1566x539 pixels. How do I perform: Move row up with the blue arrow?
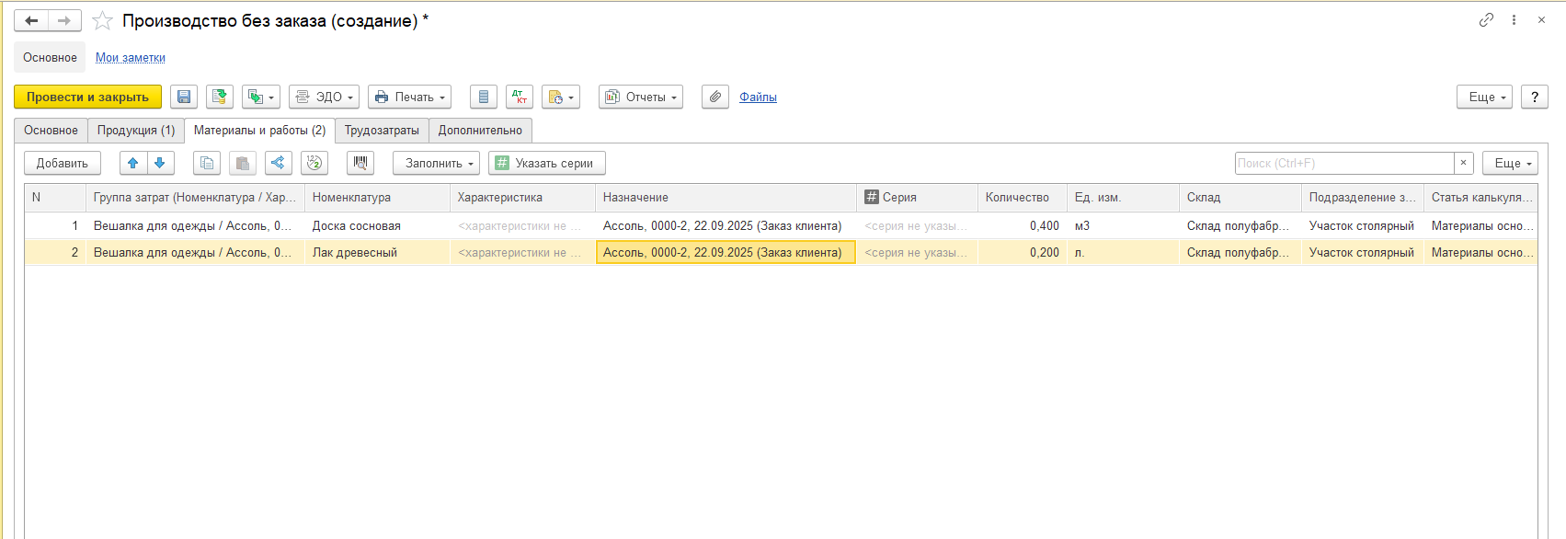133,163
